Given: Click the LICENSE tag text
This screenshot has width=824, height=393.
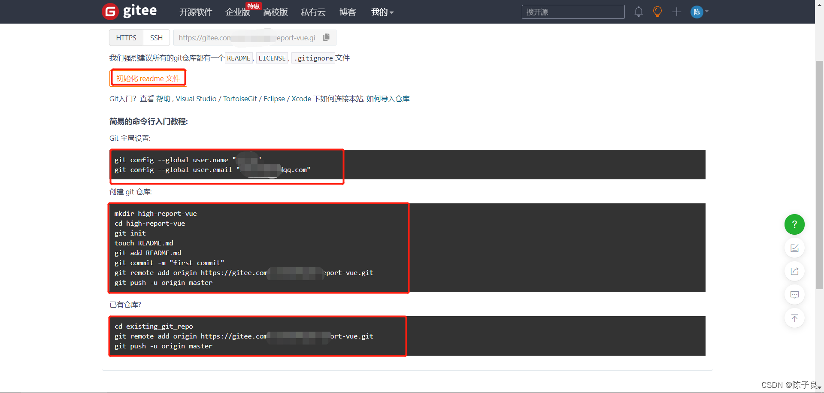Looking at the screenshot, I should [272, 58].
